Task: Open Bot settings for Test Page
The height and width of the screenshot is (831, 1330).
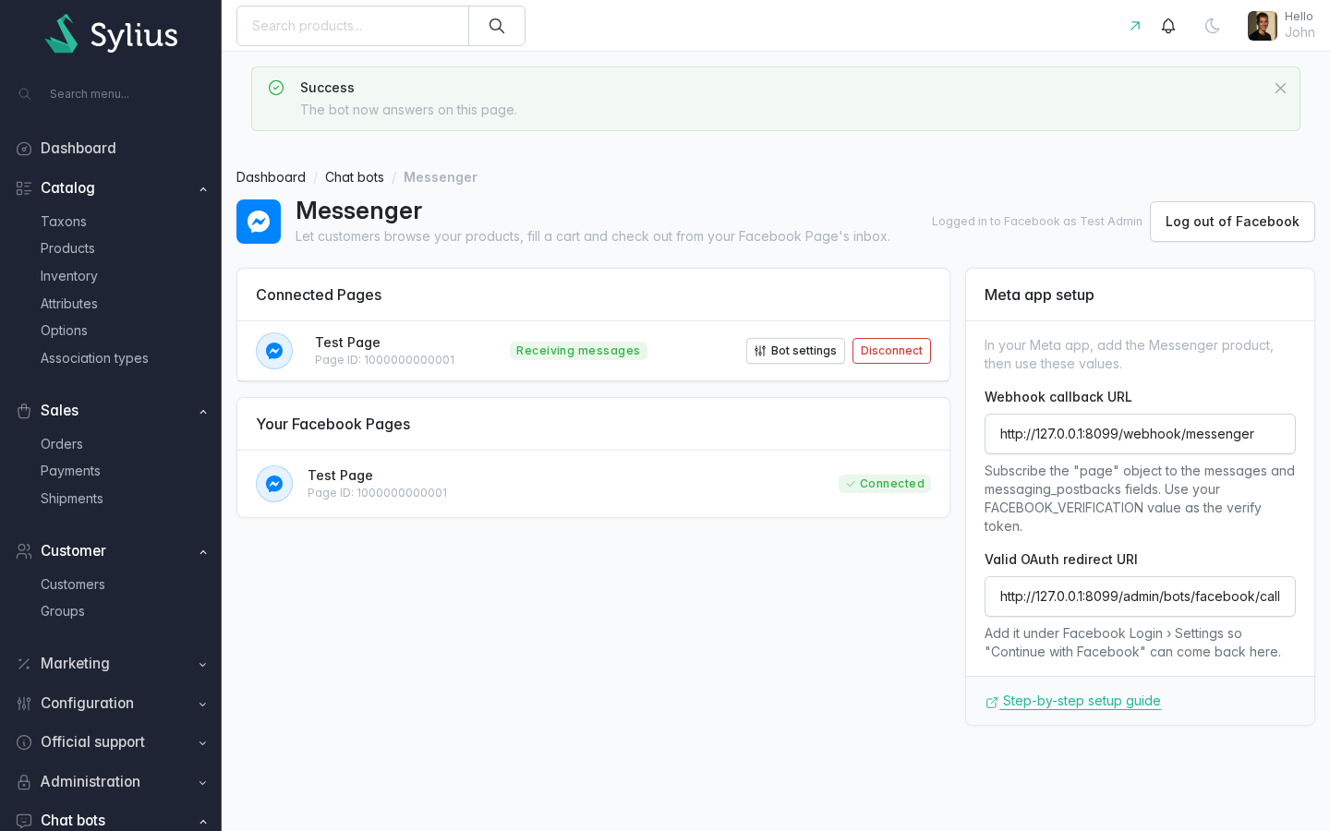Action: pyautogui.click(x=795, y=351)
